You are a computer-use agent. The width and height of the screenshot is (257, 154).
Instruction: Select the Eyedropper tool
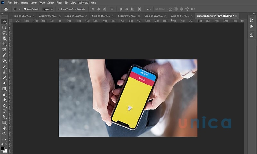pos(4,55)
